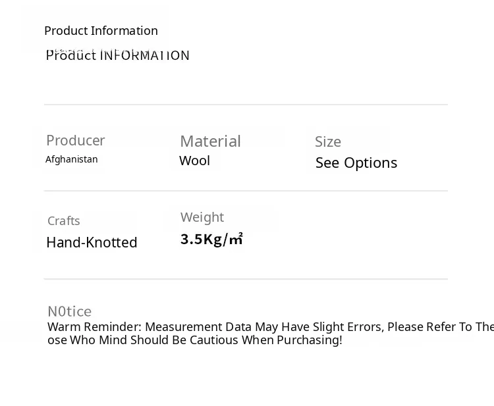This screenshot has height=406, width=494.
Task: Select the "Product INFORMATION" subheading text
Action: tap(117, 56)
